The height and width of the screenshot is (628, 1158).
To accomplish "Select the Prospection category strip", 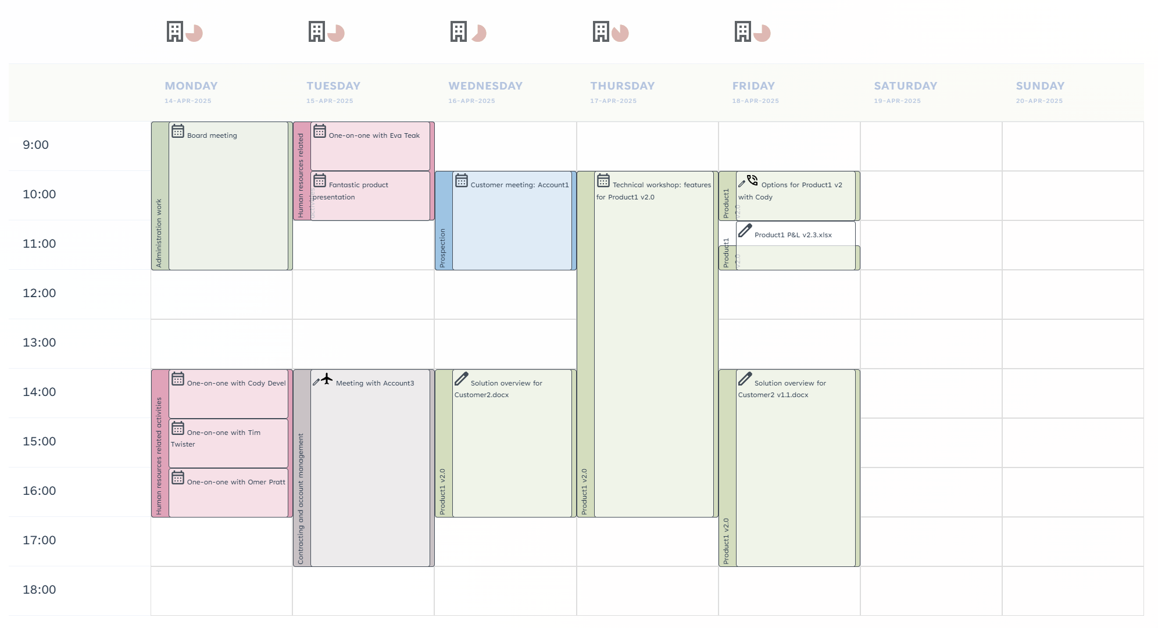I will tap(444, 220).
